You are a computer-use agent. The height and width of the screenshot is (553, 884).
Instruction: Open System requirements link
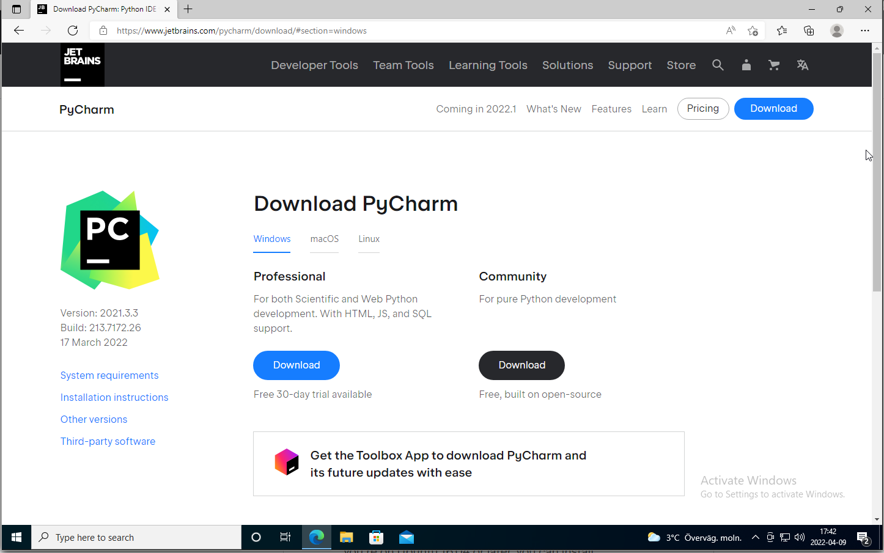click(x=109, y=375)
